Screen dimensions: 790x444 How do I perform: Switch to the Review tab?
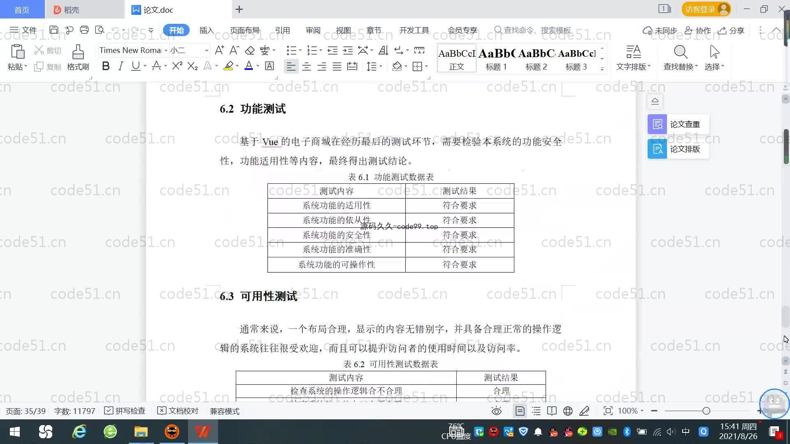(313, 30)
